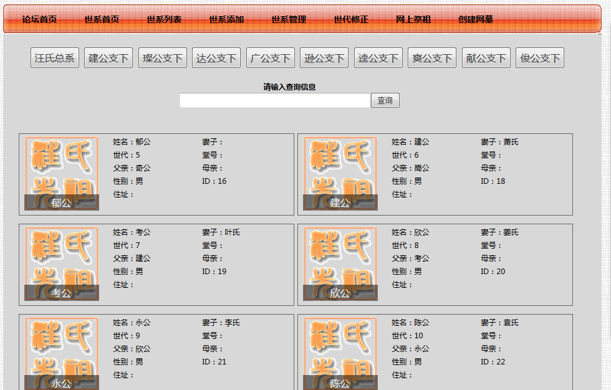Image resolution: width=611 pixels, height=390 pixels.
Task: Click the 逊公支下 button
Action: click(x=324, y=58)
